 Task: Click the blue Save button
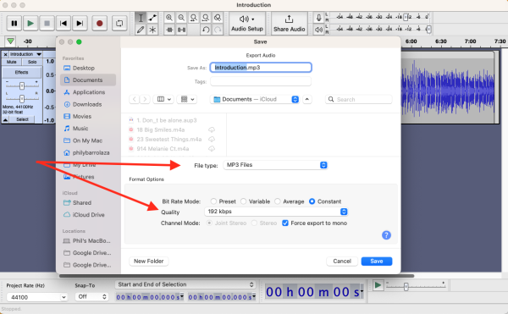(x=377, y=262)
